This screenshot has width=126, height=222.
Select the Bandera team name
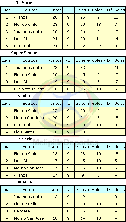click(22, 211)
